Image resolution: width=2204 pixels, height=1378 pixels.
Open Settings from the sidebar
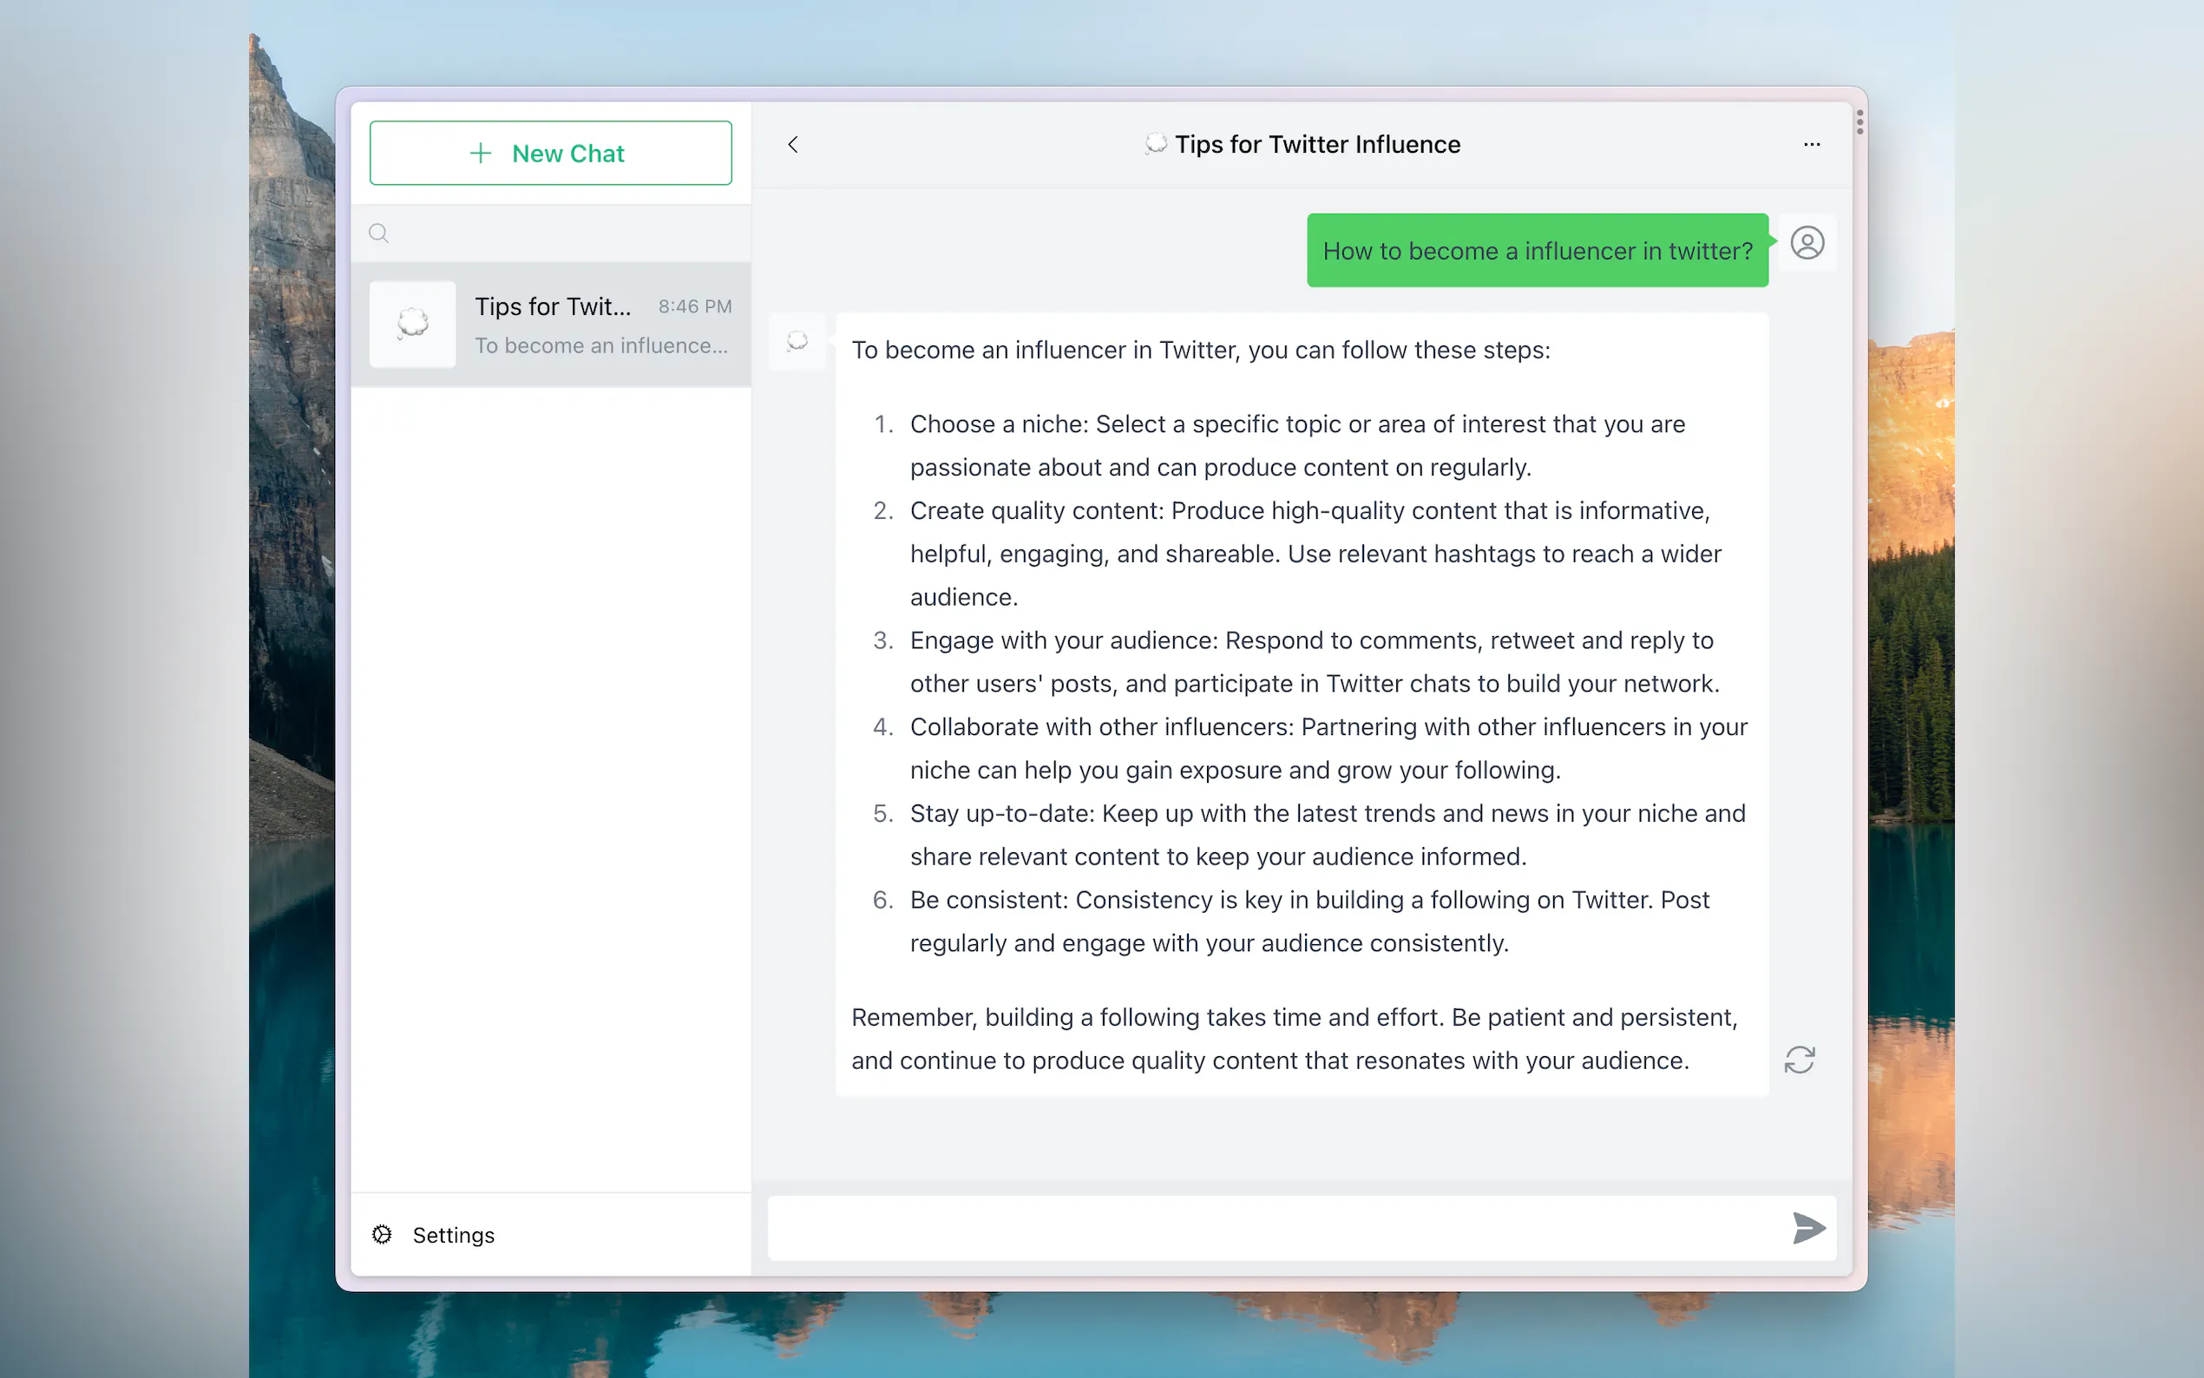(x=453, y=1234)
